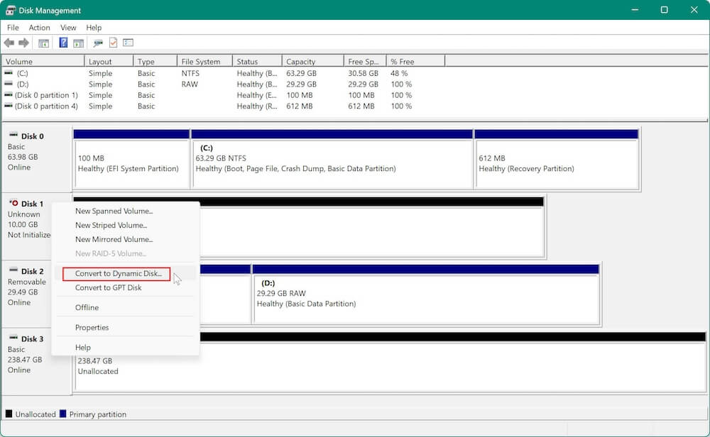This screenshot has height=437, width=710.
Task: Open the Action menu
Action: click(x=39, y=28)
